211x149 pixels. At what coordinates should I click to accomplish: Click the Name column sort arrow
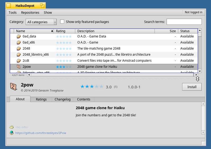click(52, 31)
